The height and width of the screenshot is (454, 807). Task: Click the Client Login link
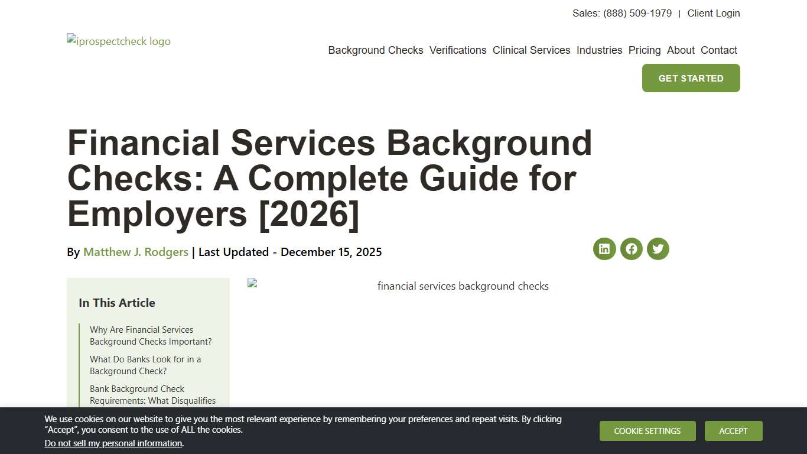(713, 13)
